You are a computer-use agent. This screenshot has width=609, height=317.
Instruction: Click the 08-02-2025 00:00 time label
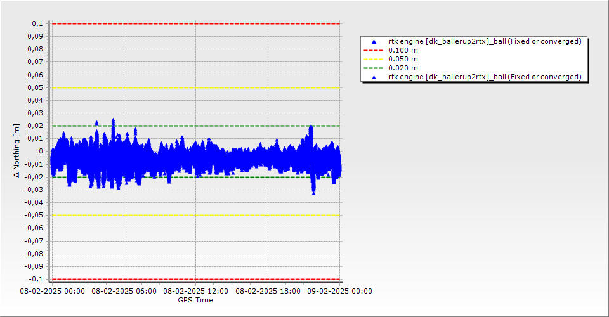[x=53, y=291]
